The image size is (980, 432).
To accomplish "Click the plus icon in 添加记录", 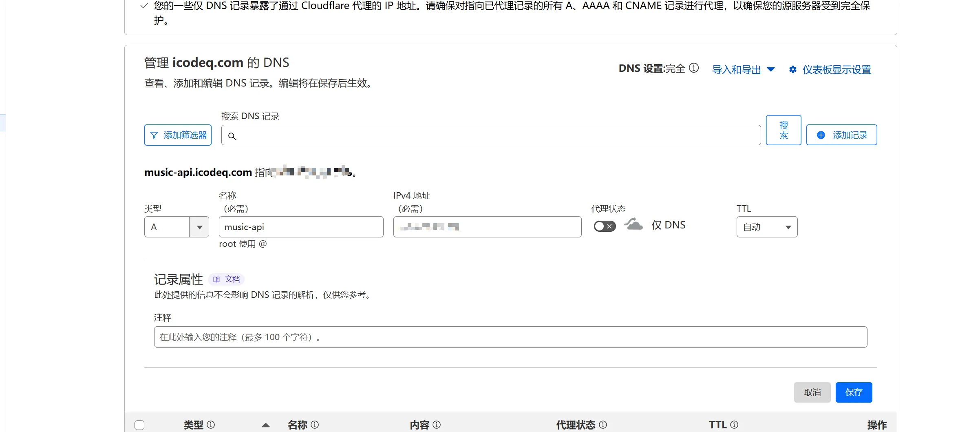I will coord(821,135).
